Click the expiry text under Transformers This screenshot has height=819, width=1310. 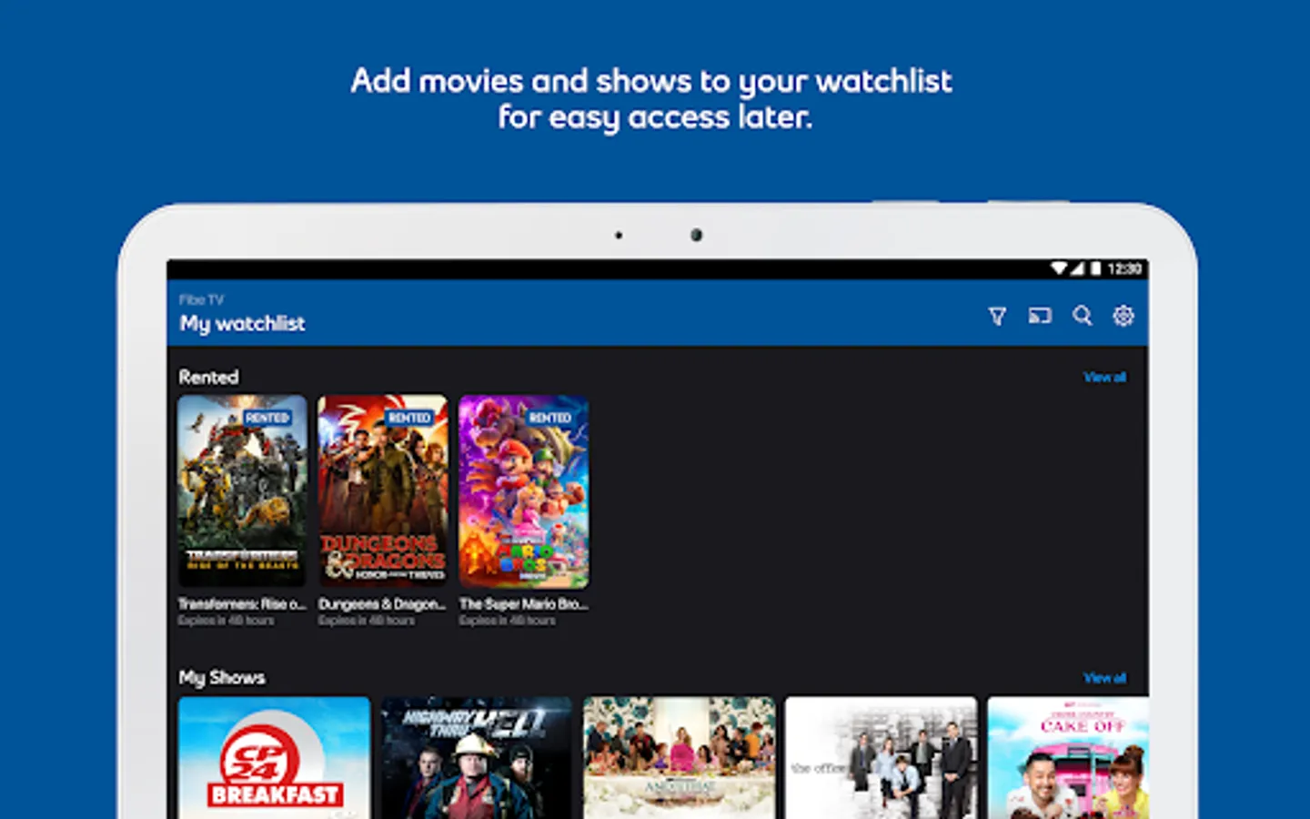(x=226, y=621)
